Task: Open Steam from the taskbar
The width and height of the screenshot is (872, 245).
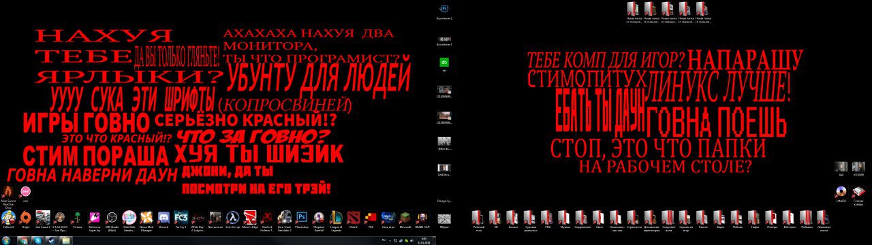Action: [x=52, y=240]
